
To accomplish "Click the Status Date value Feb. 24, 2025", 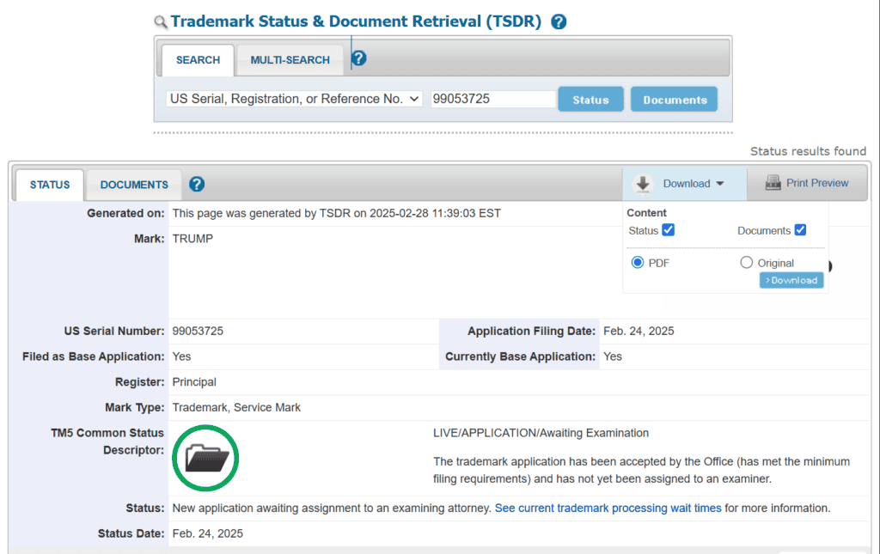I will (x=208, y=533).
